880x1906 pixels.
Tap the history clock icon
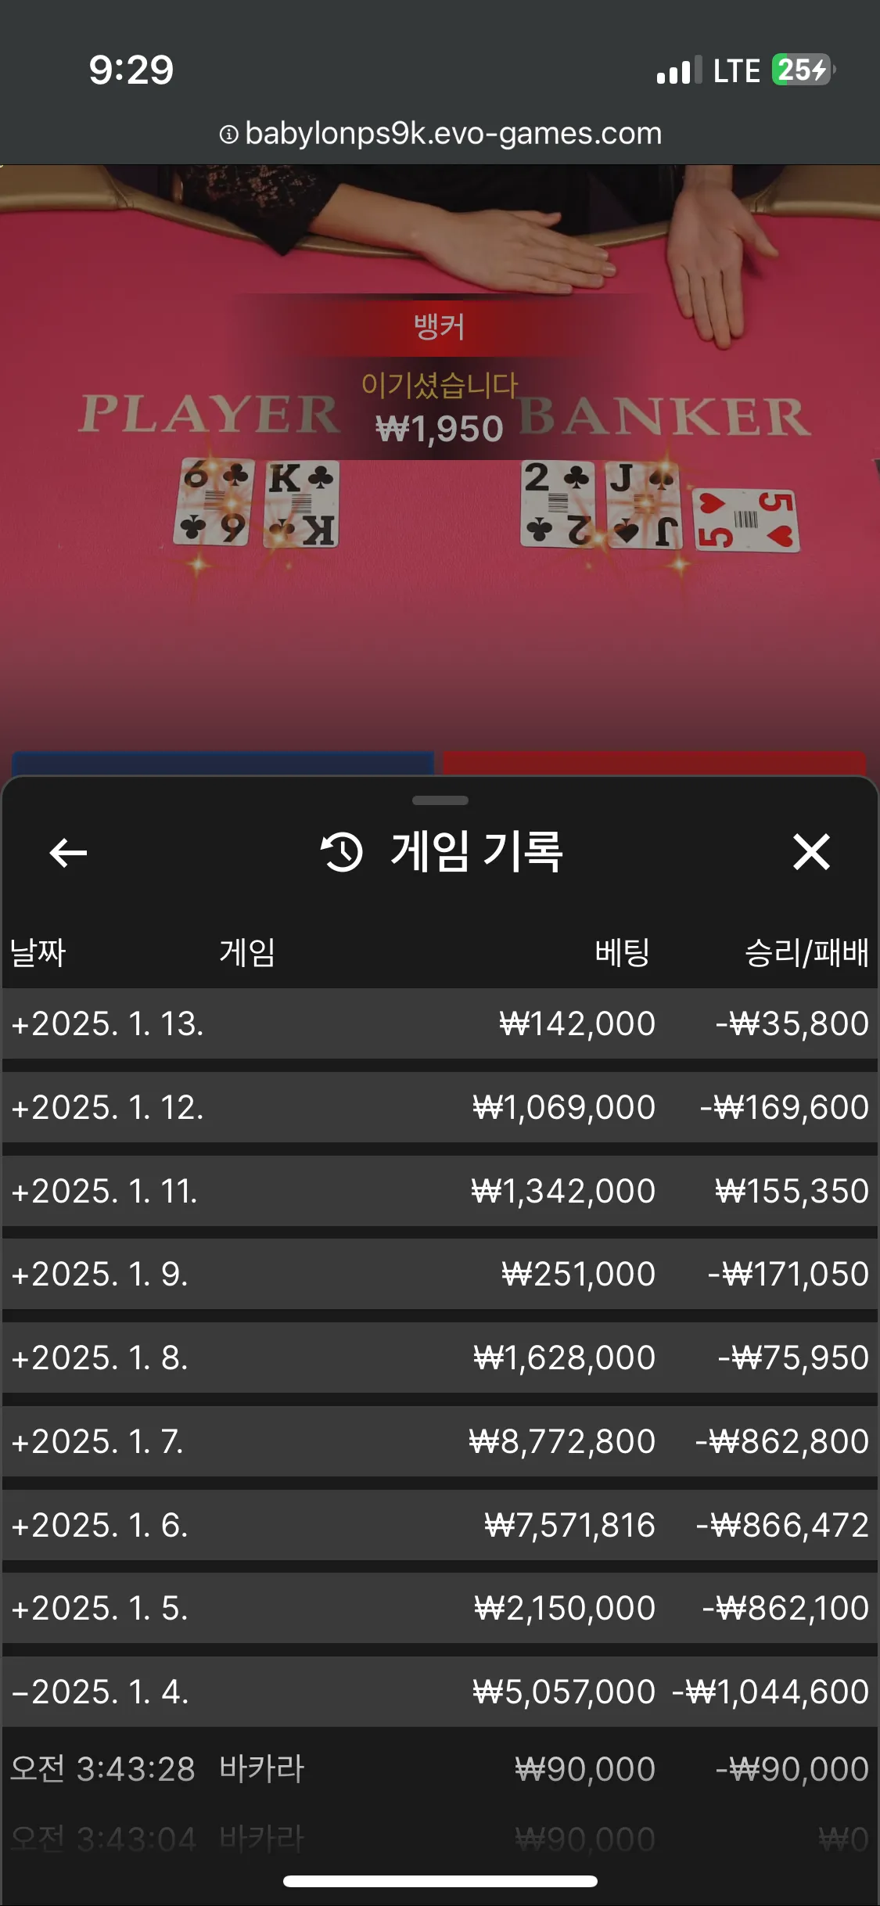pyautogui.click(x=342, y=852)
